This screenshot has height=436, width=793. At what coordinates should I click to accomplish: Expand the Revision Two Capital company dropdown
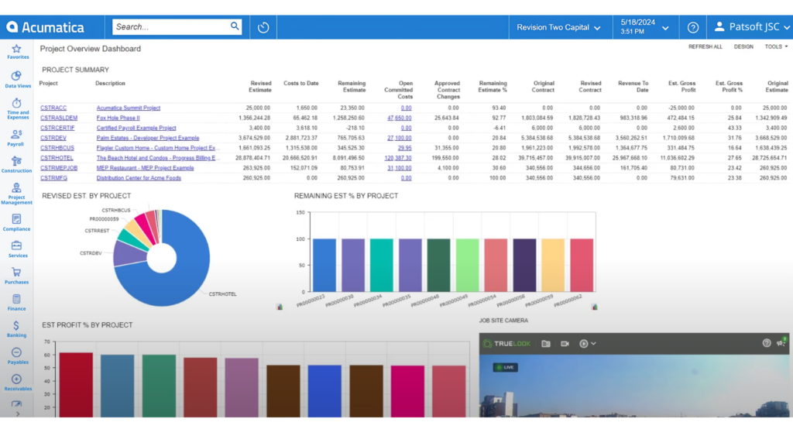tap(558, 27)
